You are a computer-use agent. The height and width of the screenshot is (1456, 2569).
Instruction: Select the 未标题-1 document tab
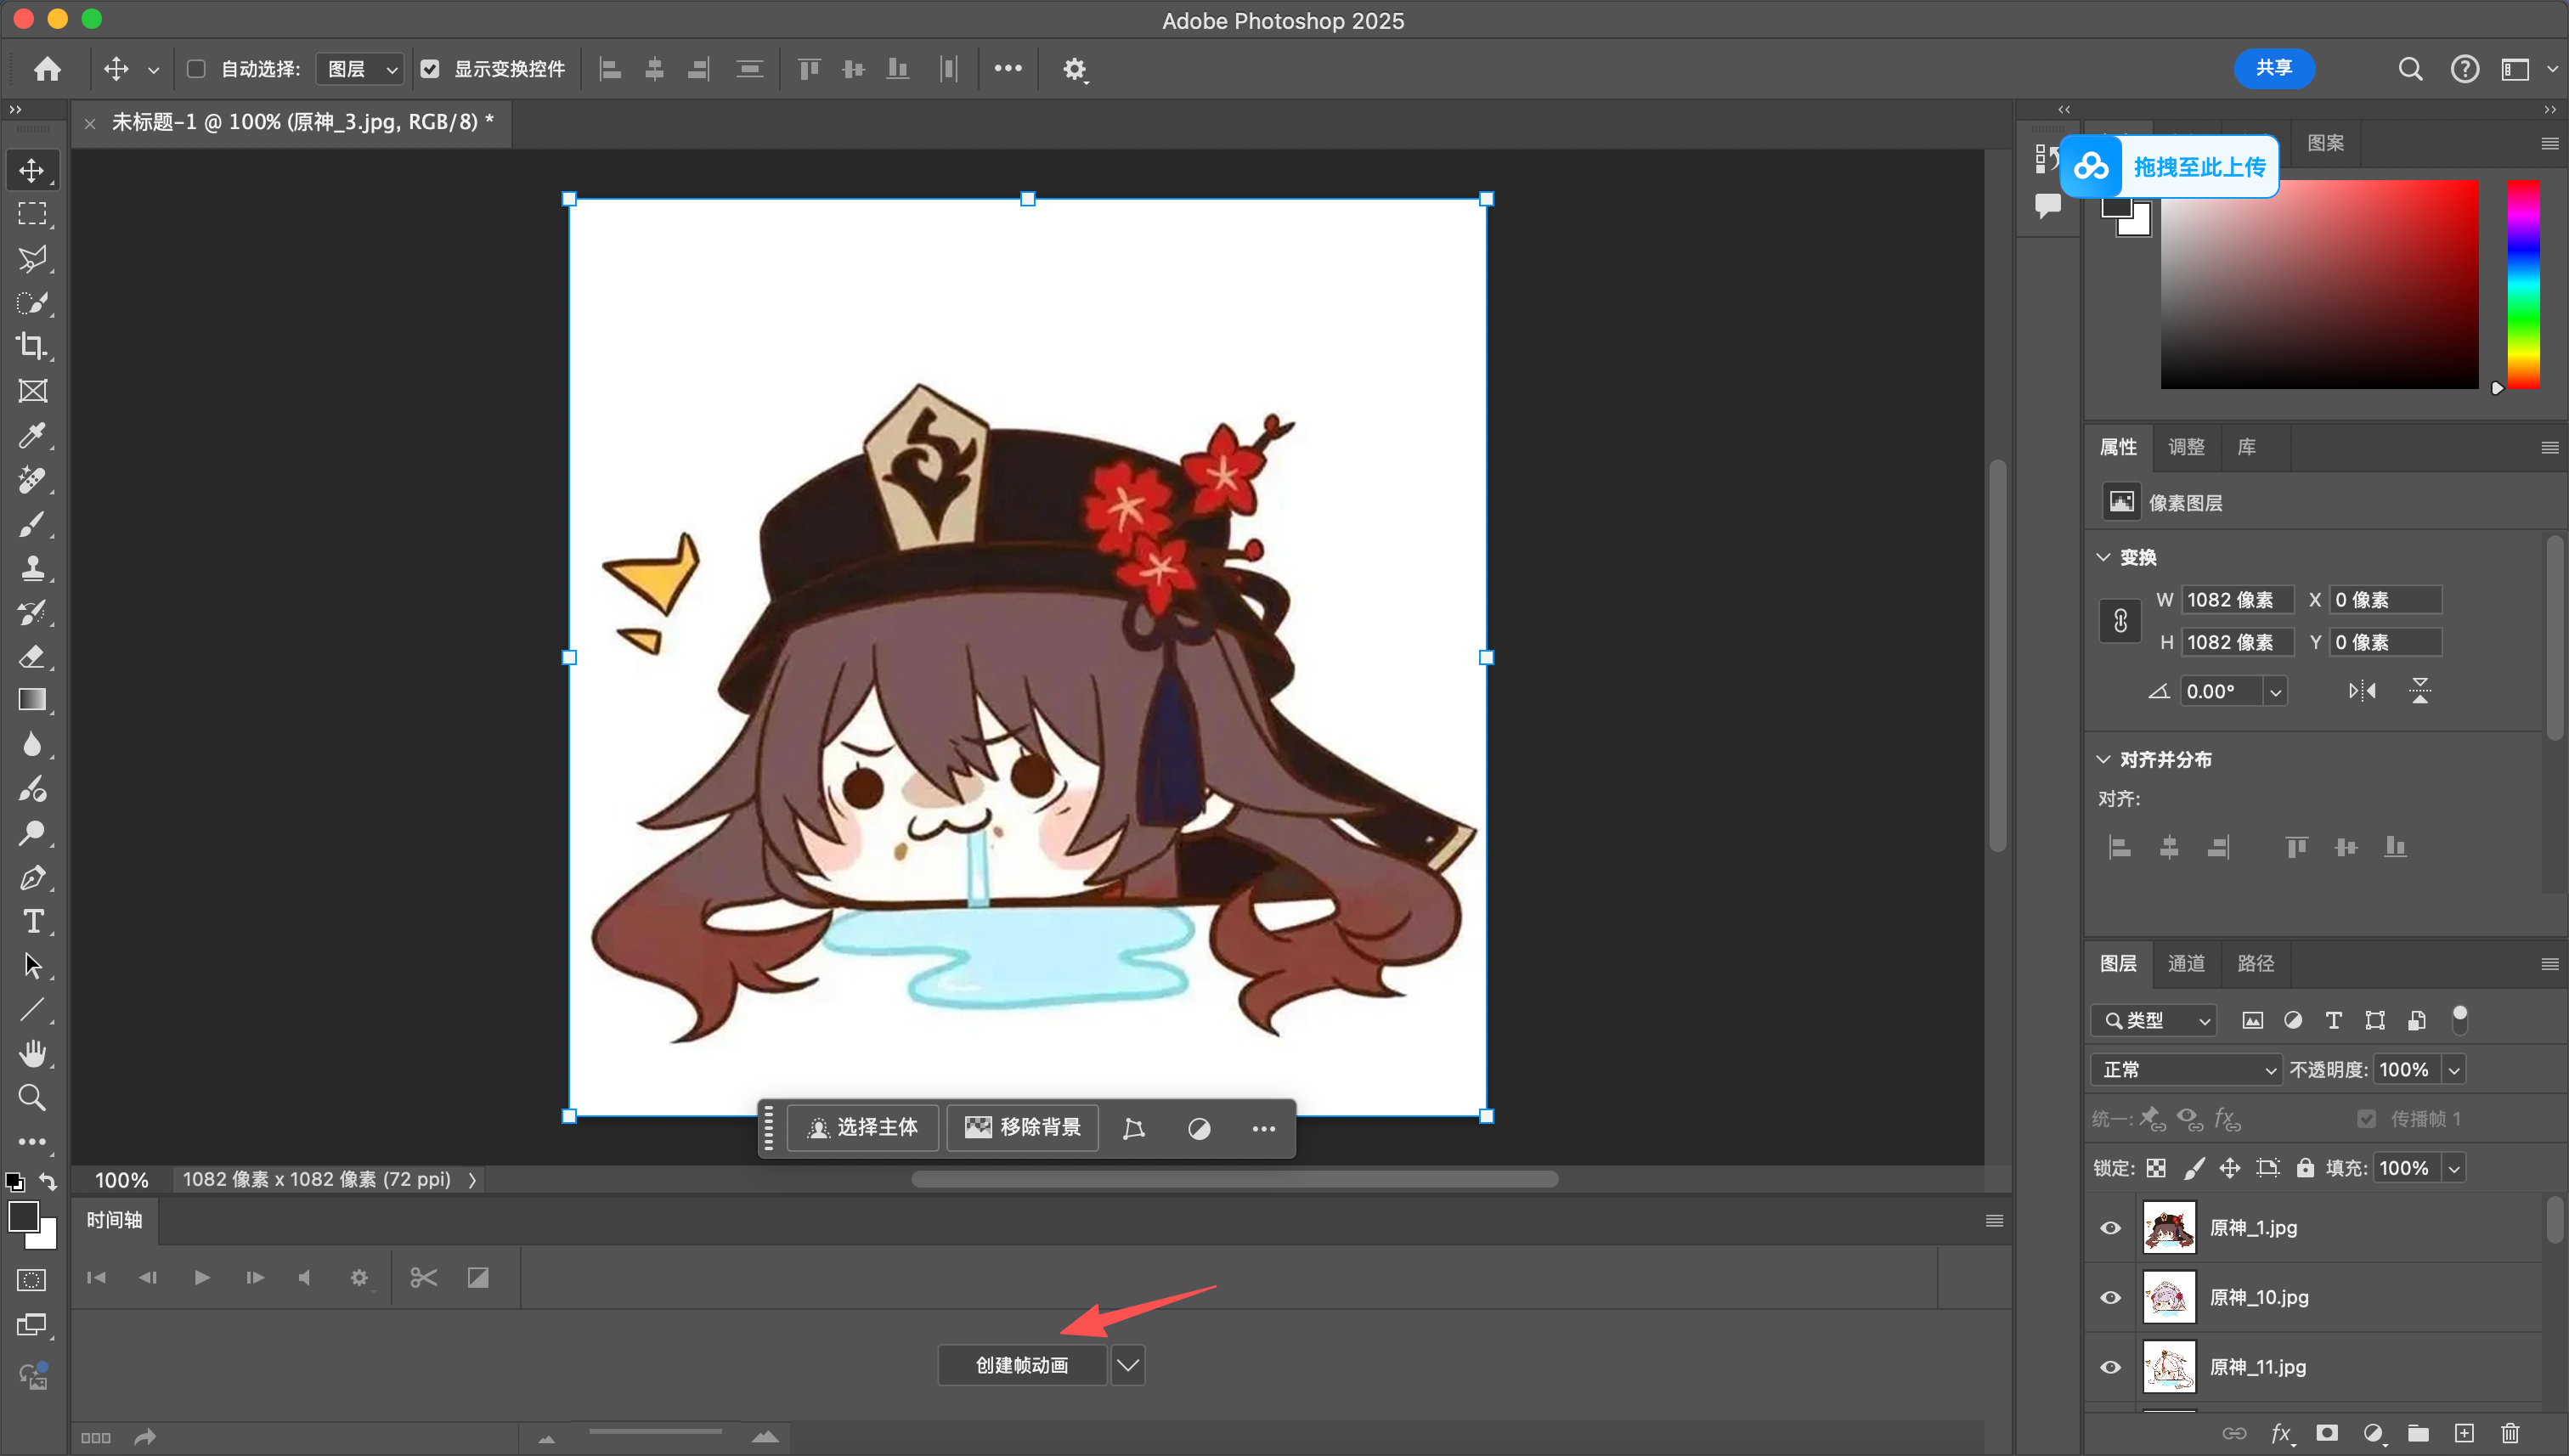point(302,122)
